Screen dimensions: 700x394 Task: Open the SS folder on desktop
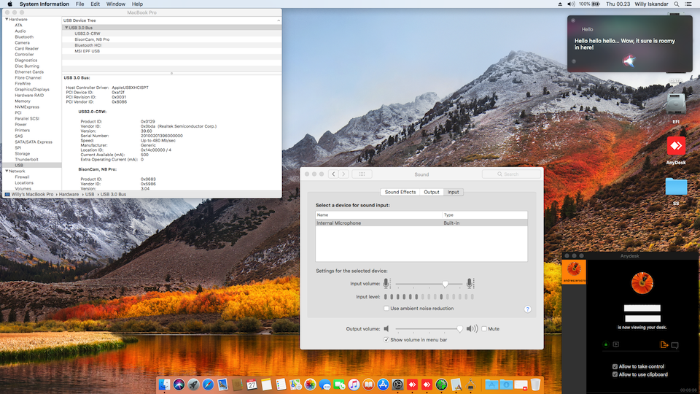(676, 187)
